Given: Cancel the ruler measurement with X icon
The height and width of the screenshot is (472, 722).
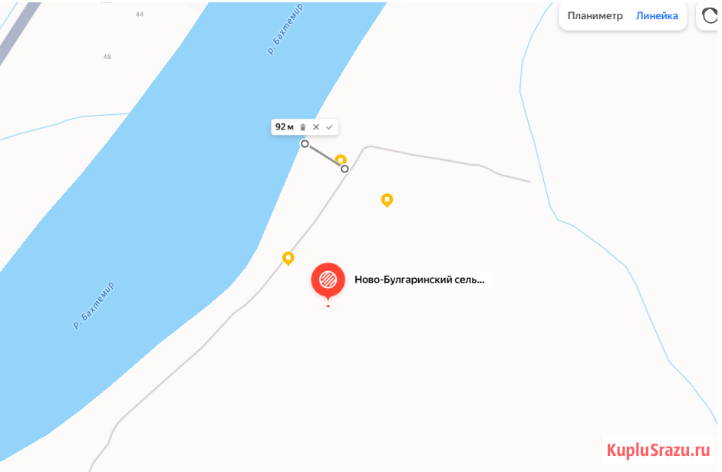Looking at the screenshot, I should tap(316, 127).
